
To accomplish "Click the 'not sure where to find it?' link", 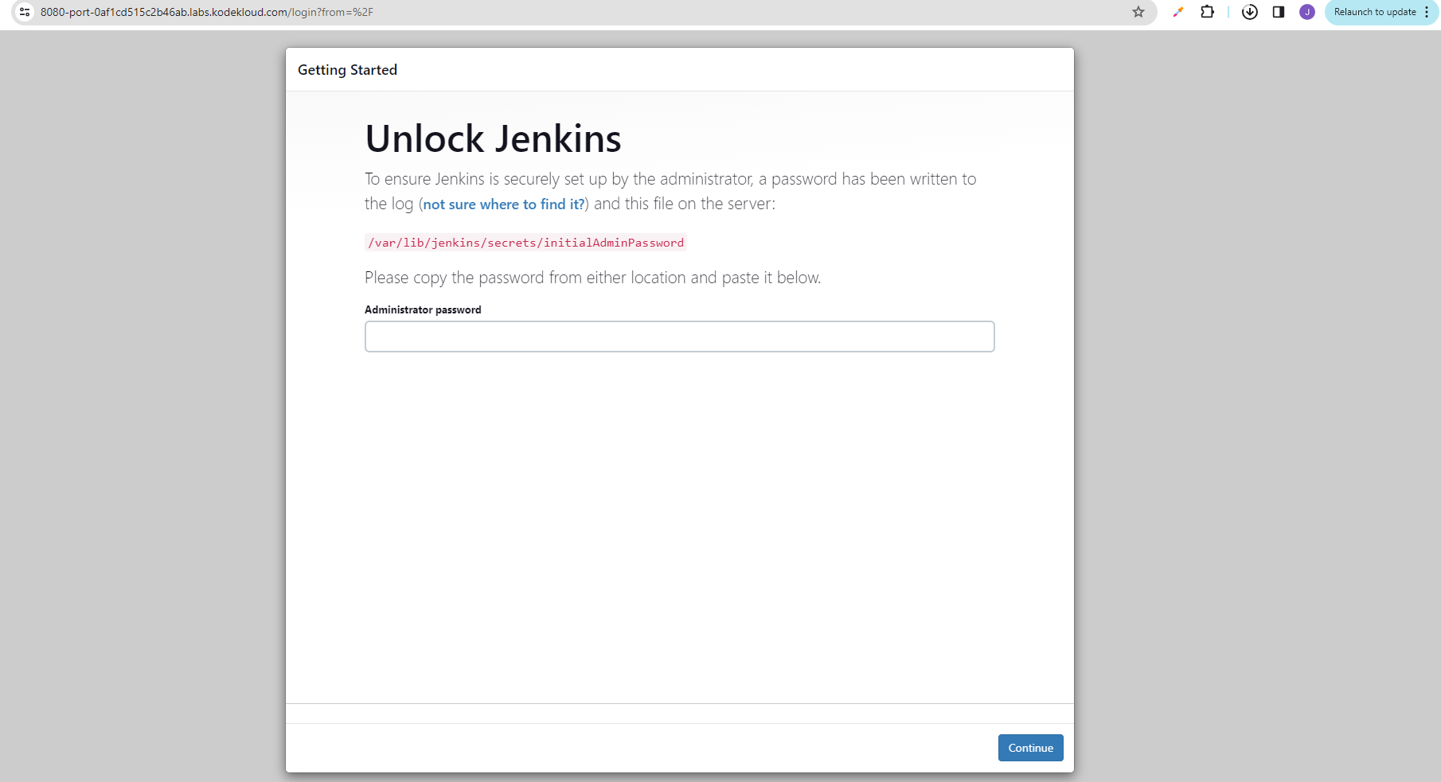I will point(504,204).
